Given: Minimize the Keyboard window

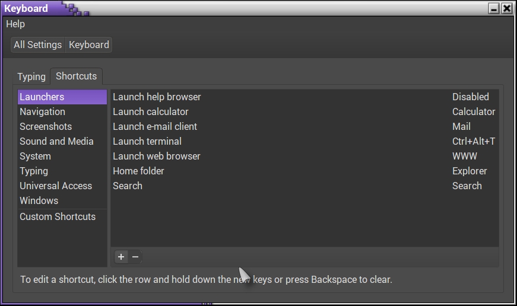Looking at the screenshot, I should 494,8.
